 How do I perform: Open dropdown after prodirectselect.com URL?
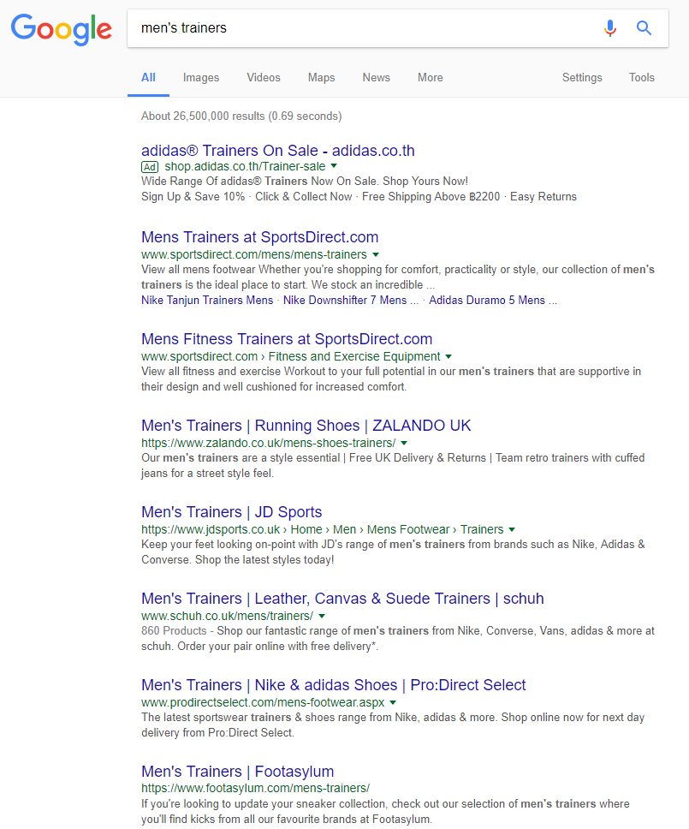[393, 702]
